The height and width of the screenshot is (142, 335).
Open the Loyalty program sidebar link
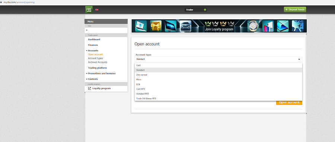click(x=102, y=88)
